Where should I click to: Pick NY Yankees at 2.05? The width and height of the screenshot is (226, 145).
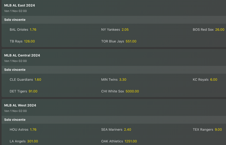[x=125, y=30]
